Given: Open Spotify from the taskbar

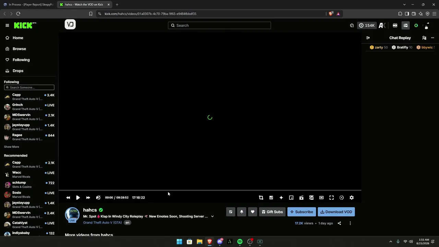Looking at the screenshot, I should tap(240, 242).
